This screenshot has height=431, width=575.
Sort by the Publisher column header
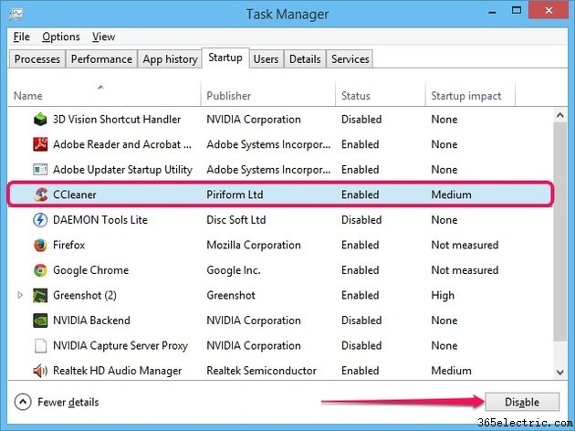click(268, 95)
